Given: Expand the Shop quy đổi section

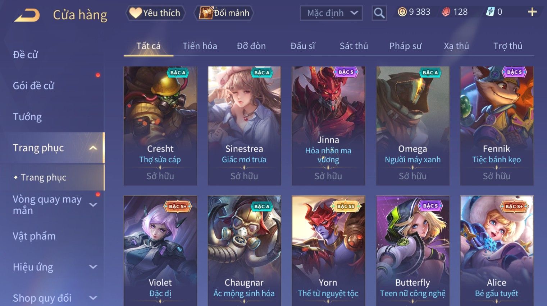Looking at the screenshot, I should pyautogui.click(x=93, y=298).
